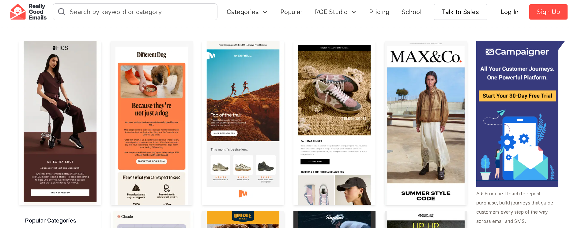Open the Different Dog email thumbnail
The width and height of the screenshot is (570, 228).
[x=152, y=123]
